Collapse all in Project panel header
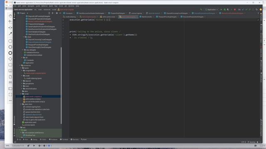The height and width of the screenshot is (149, 266). pos(53,13)
